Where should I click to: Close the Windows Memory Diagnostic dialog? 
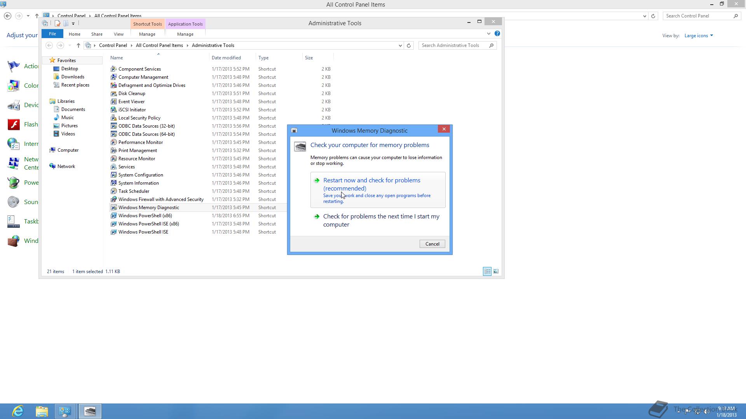click(x=444, y=129)
